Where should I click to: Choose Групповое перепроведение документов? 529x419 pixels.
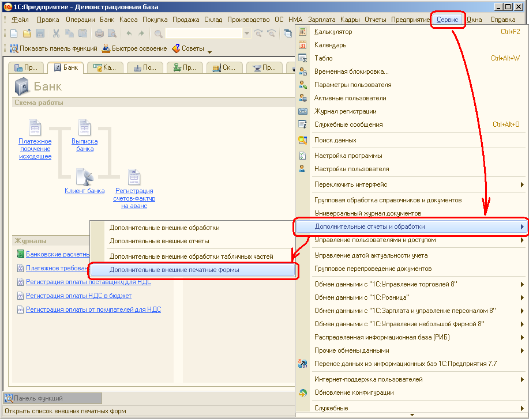(x=373, y=269)
